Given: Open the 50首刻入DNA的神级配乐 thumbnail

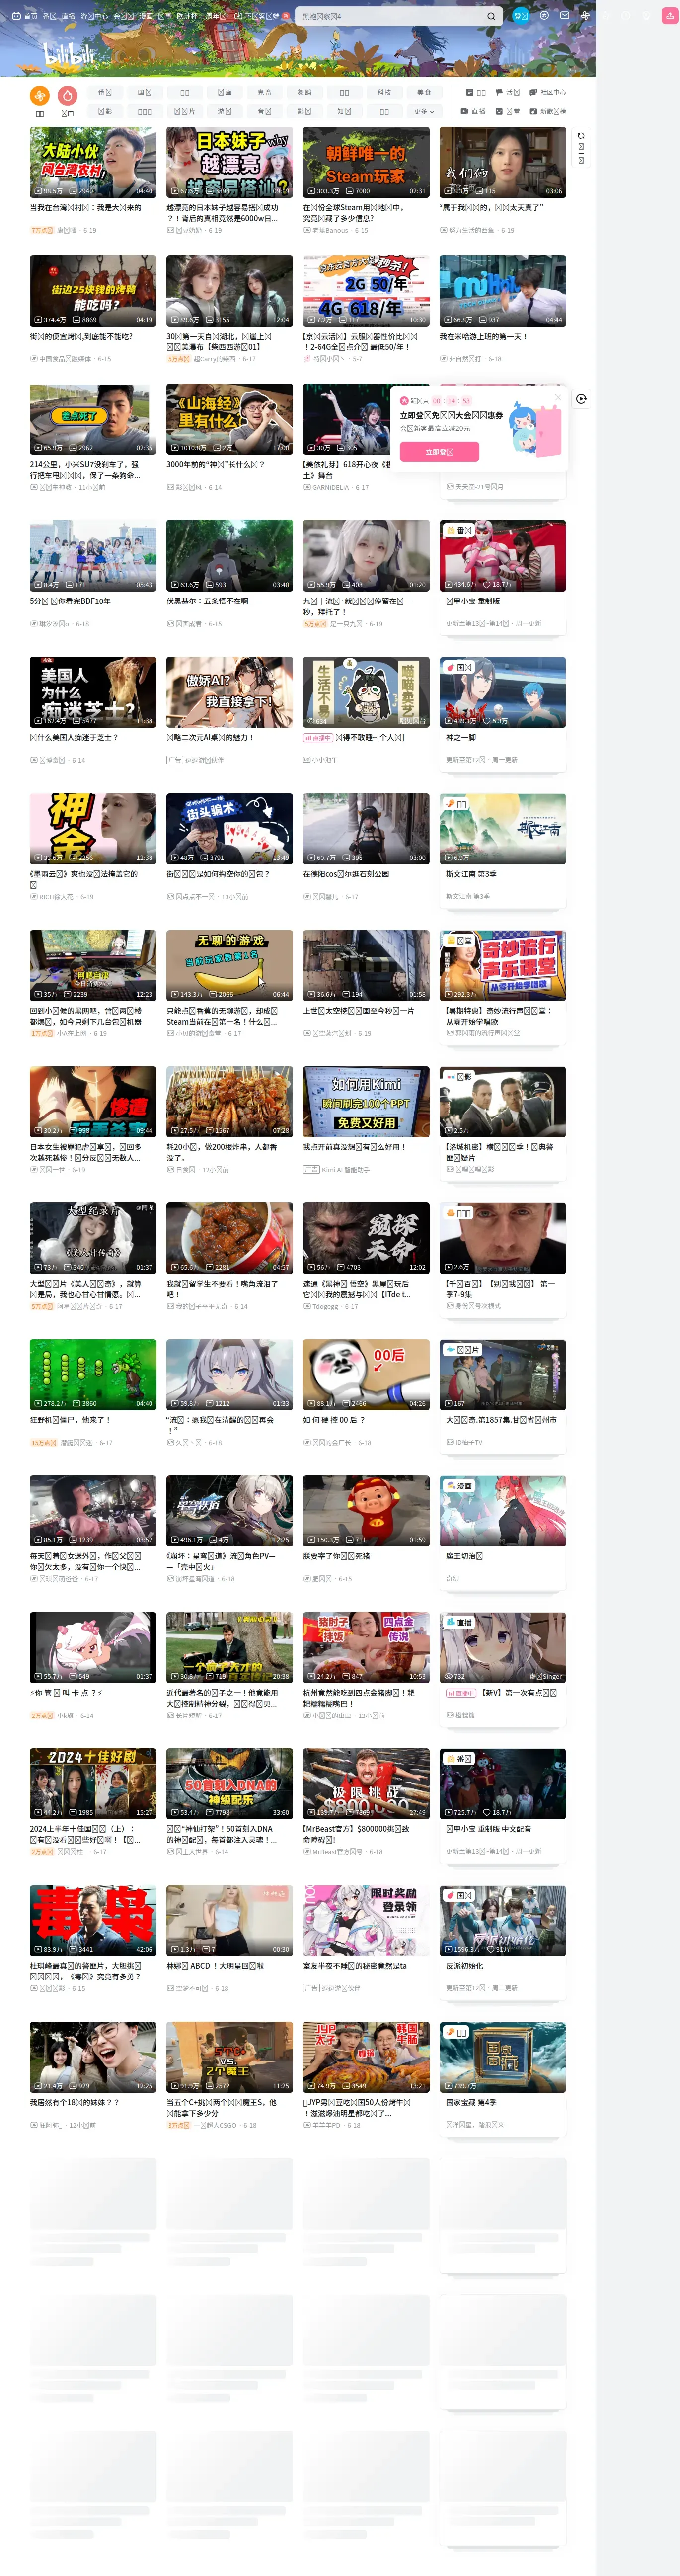Looking at the screenshot, I should point(229,1784).
